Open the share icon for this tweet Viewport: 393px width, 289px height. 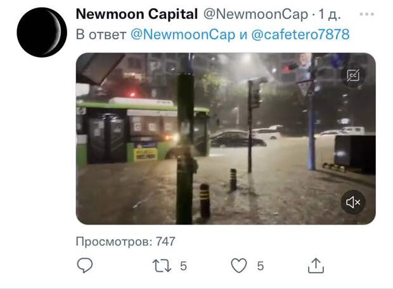click(x=316, y=266)
